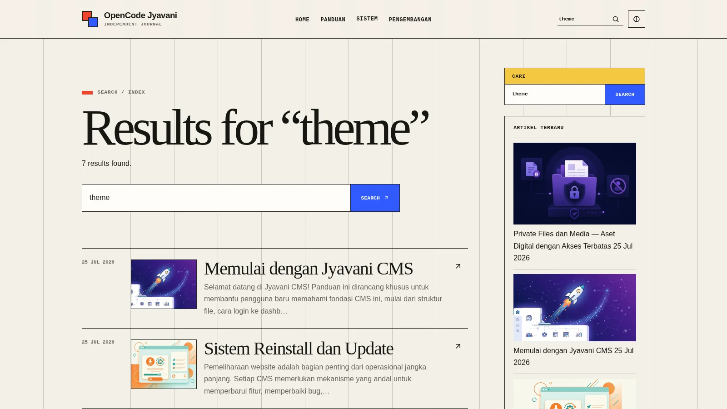Open the SISTEM menu item
The image size is (727, 409).
pyautogui.click(x=367, y=19)
